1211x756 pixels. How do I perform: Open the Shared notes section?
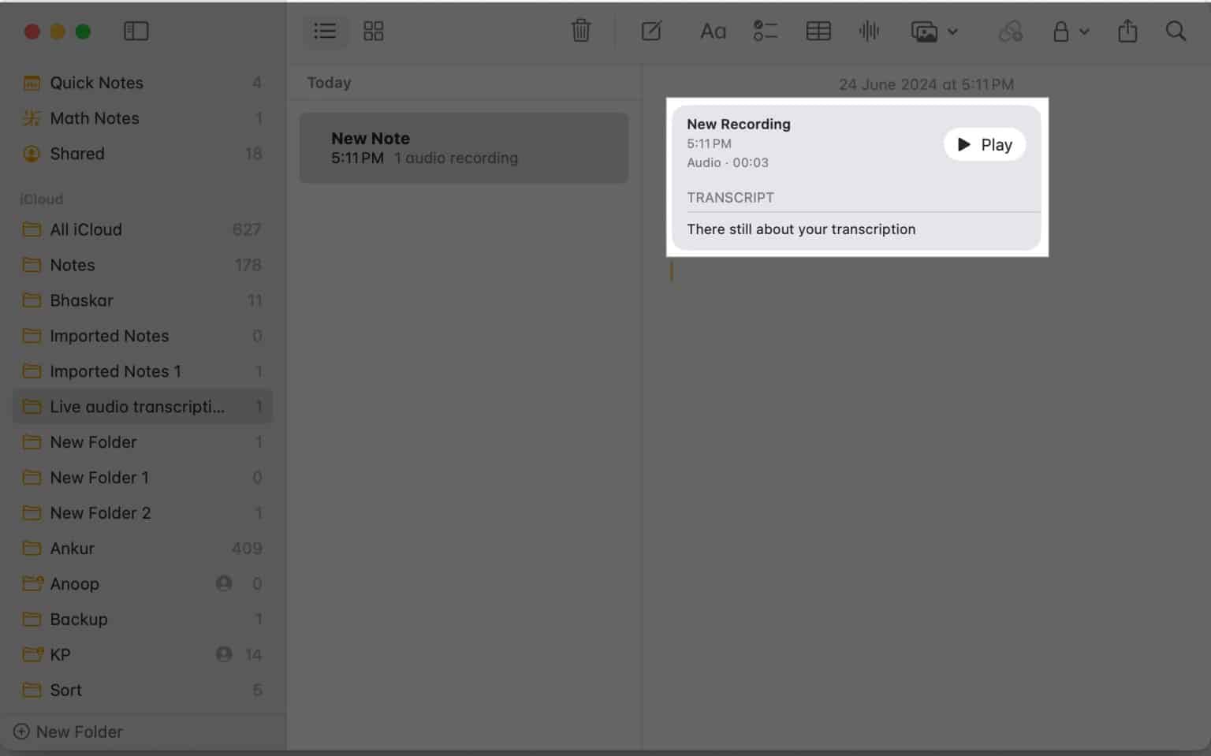click(77, 153)
